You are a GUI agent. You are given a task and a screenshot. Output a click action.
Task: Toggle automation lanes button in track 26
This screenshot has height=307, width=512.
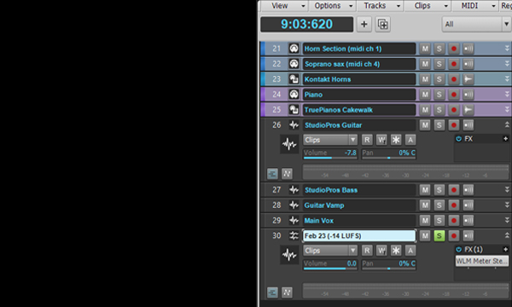coord(287,174)
